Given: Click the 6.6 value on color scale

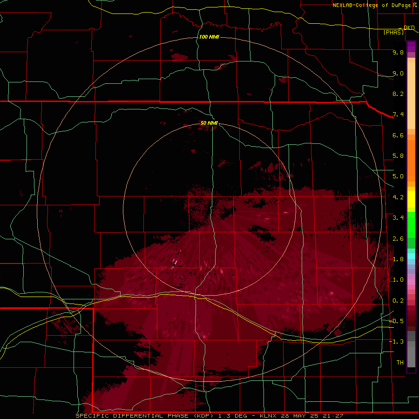Looking at the screenshot, I should point(398,135).
